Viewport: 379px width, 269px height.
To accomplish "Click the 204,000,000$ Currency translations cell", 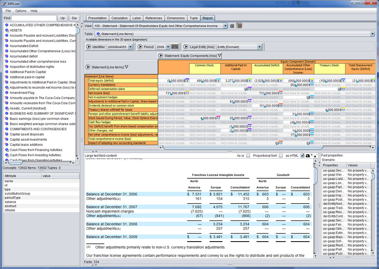I will 298,85.
